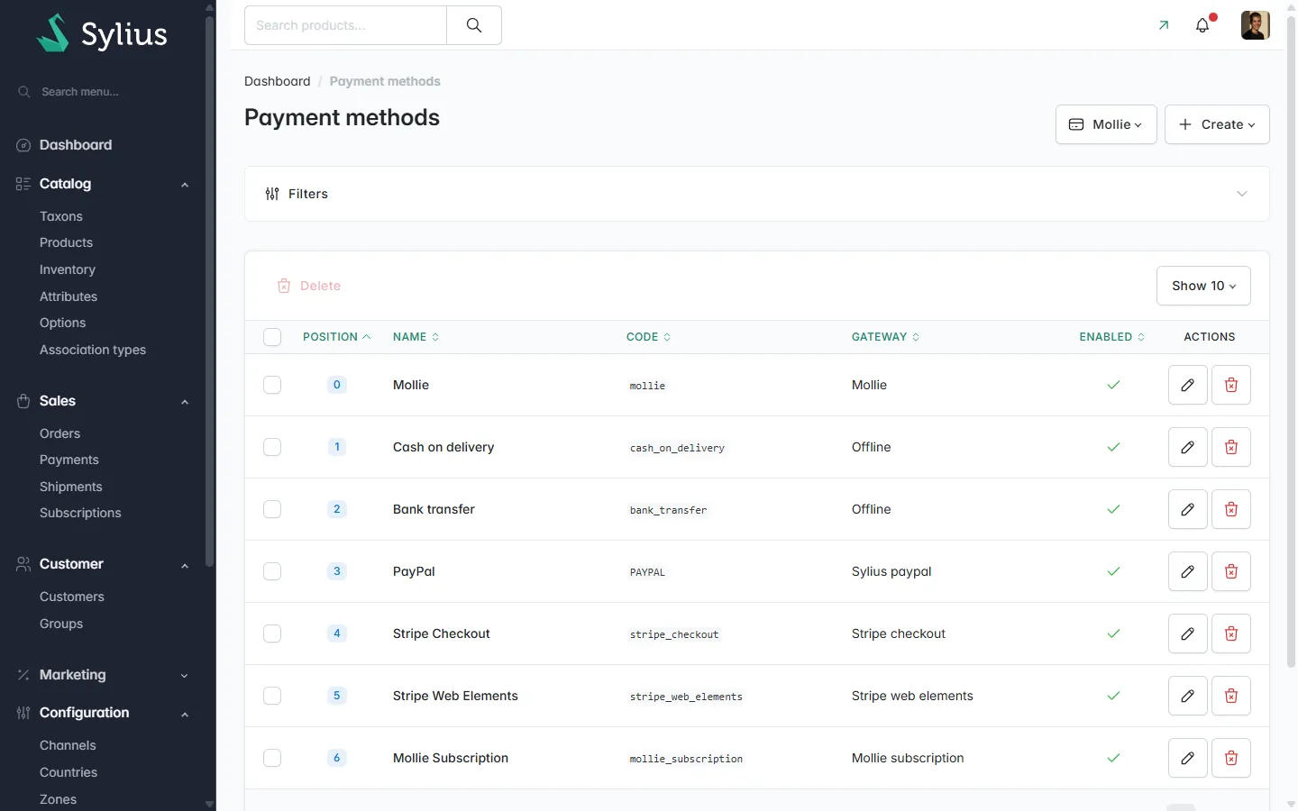This screenshot has width=1298, height=811.
Task: Click the page scrollbar down arrow
Action: coord(1291,804)
